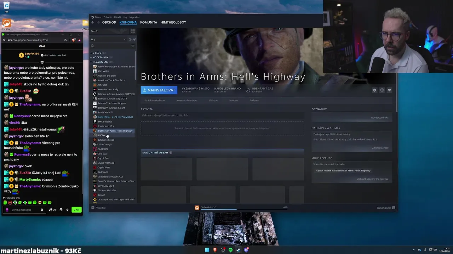Click the Steam download status icon in footer
The height and width of the screenshot is (254, 453).
pyautogui.click(x=197, y=207)
